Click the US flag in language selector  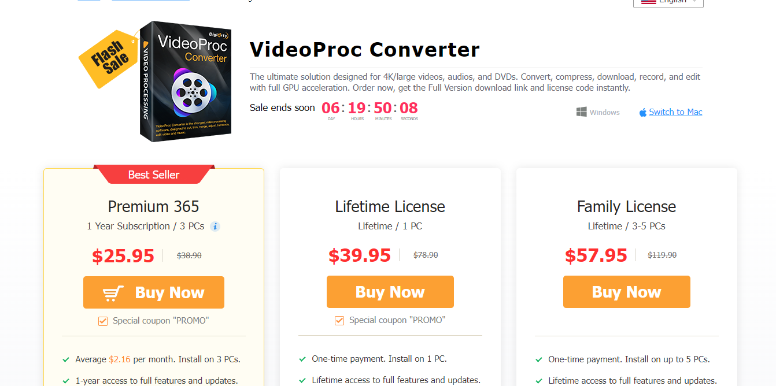click(648, 2)
